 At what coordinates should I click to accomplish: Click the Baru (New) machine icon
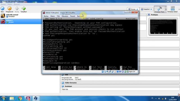pos(3,8)
